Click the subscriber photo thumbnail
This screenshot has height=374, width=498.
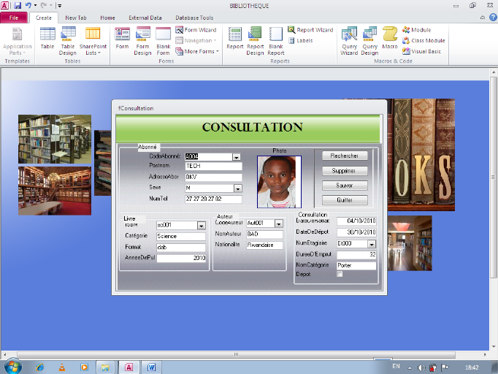pos(279,181)
